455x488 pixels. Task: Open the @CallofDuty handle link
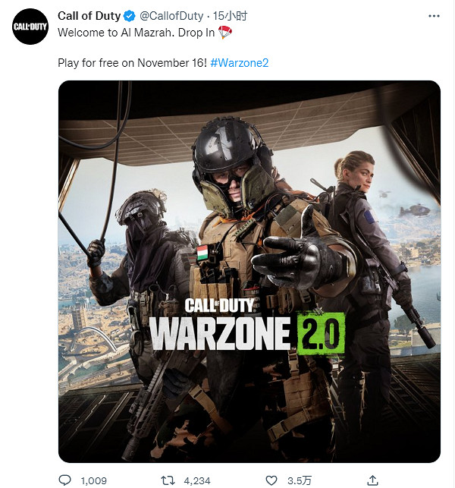(x=171, y=16)
